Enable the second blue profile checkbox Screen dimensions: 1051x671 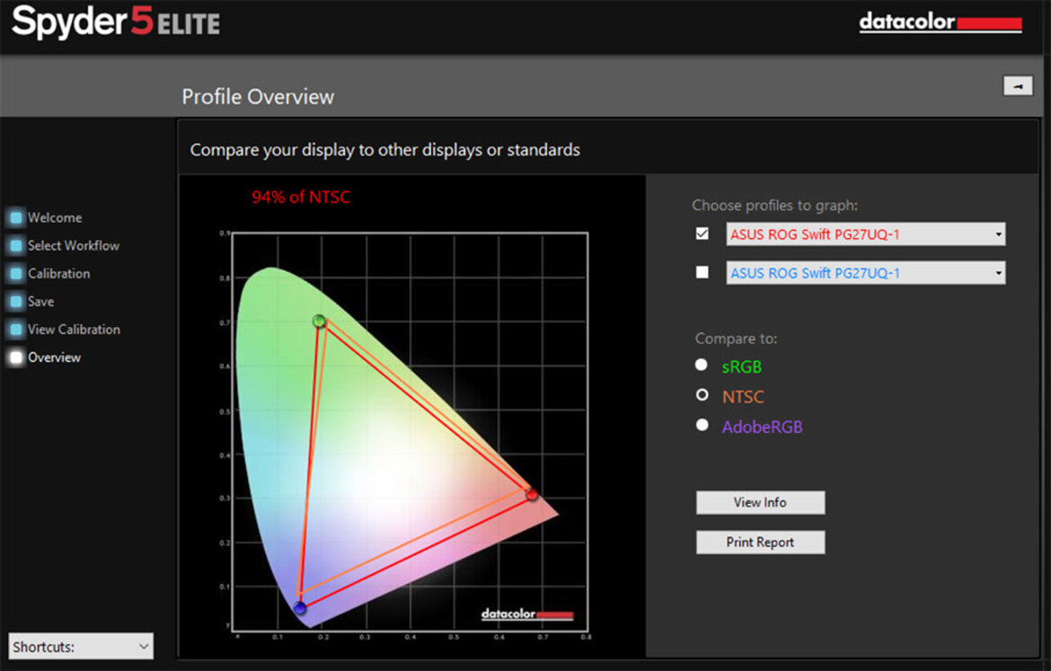click(x=702, y=272)
